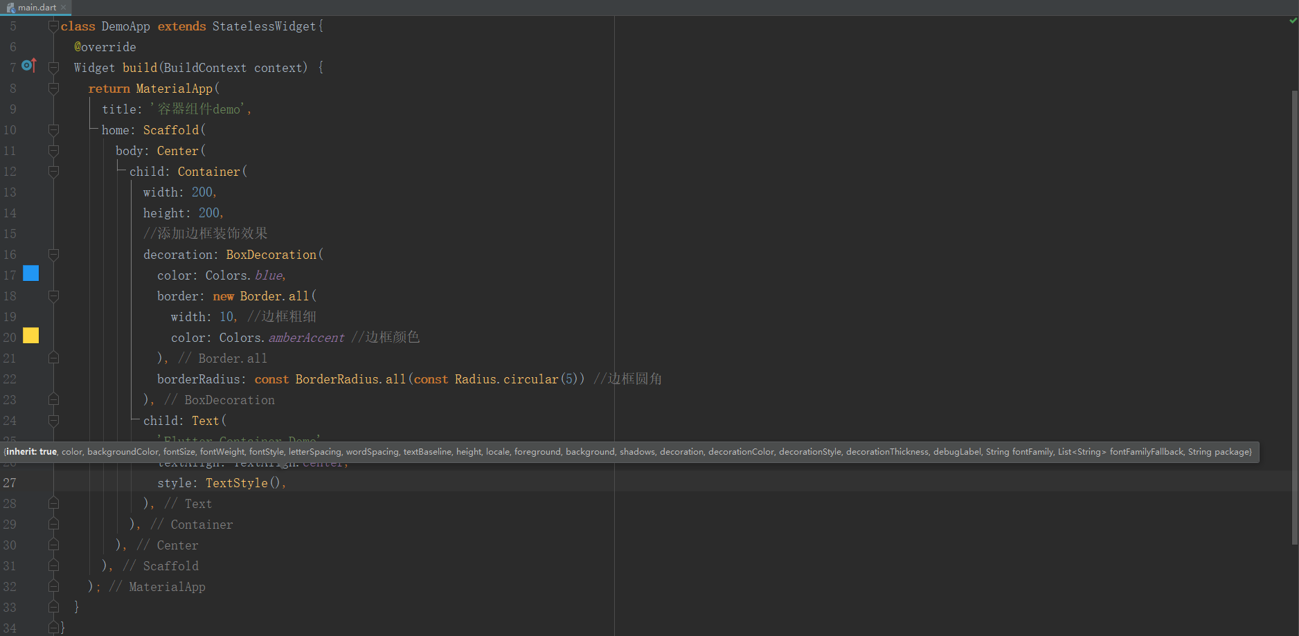This screenshot has height=636, width=1299.
Task: Collapse the MaterialApp fold on line 8
Action: [53, 89]
